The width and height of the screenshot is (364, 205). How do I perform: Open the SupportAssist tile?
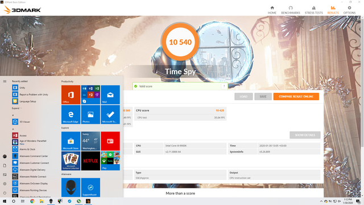pos(90,187)
